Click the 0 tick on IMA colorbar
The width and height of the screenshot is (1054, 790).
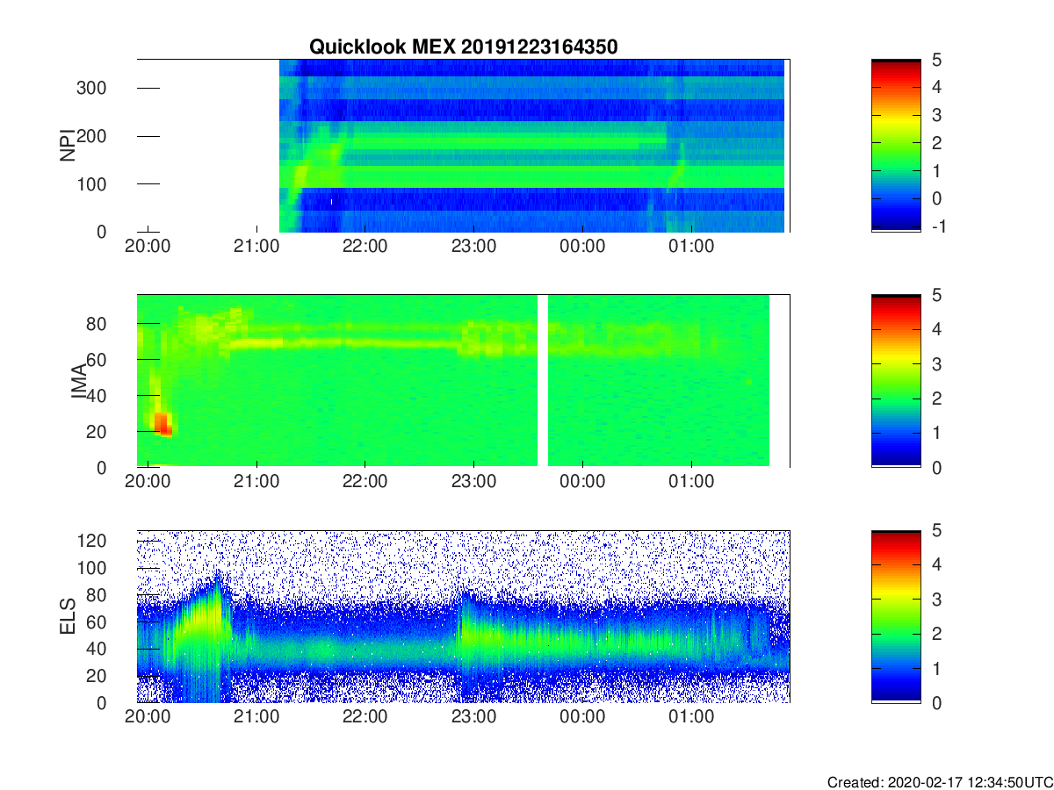coord(935,467)
